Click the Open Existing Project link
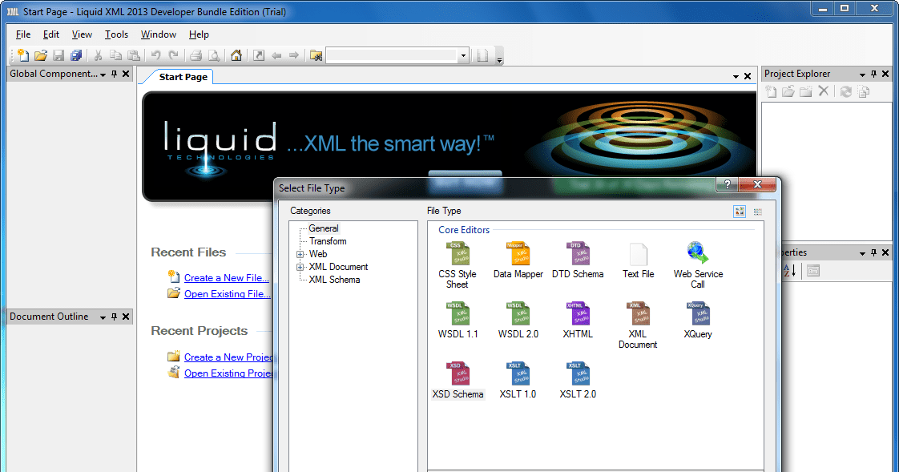The image size is (899, 472). pyautogui.click(x=229, y=373)
